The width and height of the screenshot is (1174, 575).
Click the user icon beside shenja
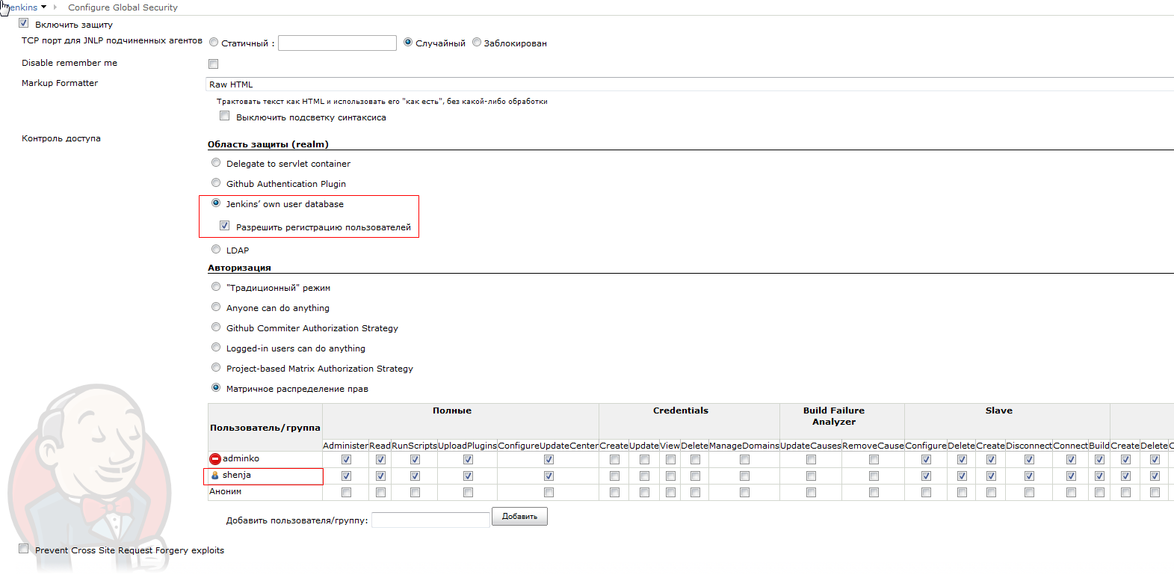coord(215,476)
